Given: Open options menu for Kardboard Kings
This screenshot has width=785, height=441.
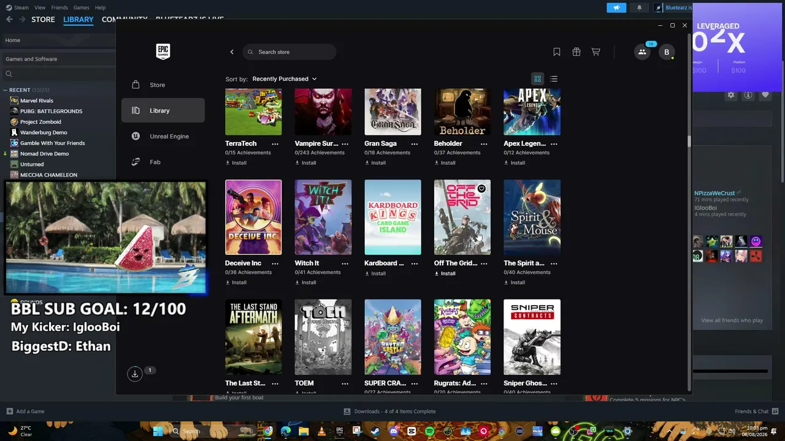Looking at the screenshot, I should [x=415, y=263].
